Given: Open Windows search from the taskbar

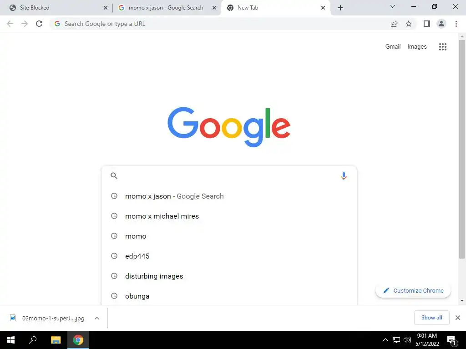Looking at the screenshot, I should (x=33, y=340).
